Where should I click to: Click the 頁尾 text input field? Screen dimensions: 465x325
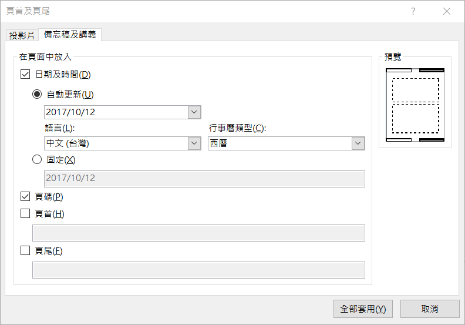pyautogui.click(x=198, y=270)
